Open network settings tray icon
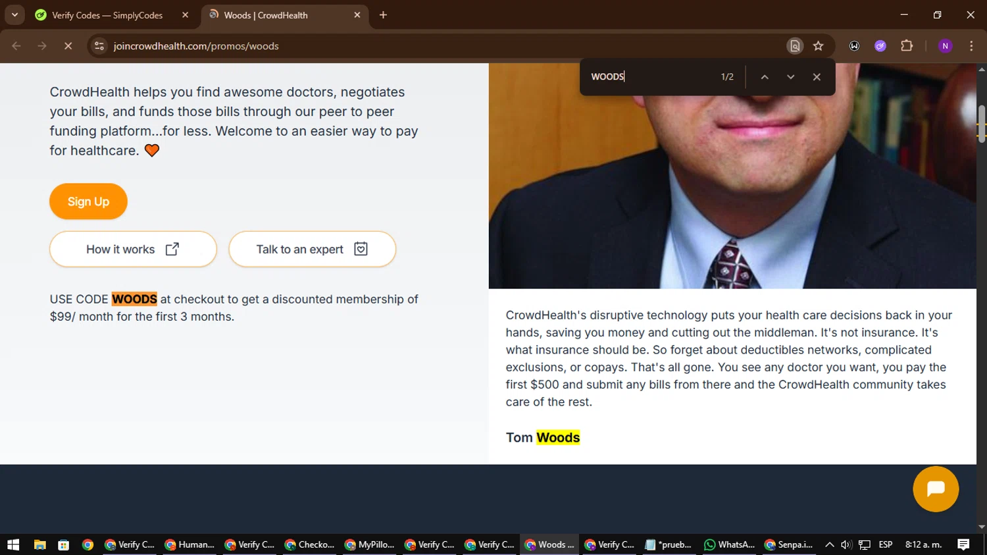Screen dimensions: 987x555 (865, 544)
